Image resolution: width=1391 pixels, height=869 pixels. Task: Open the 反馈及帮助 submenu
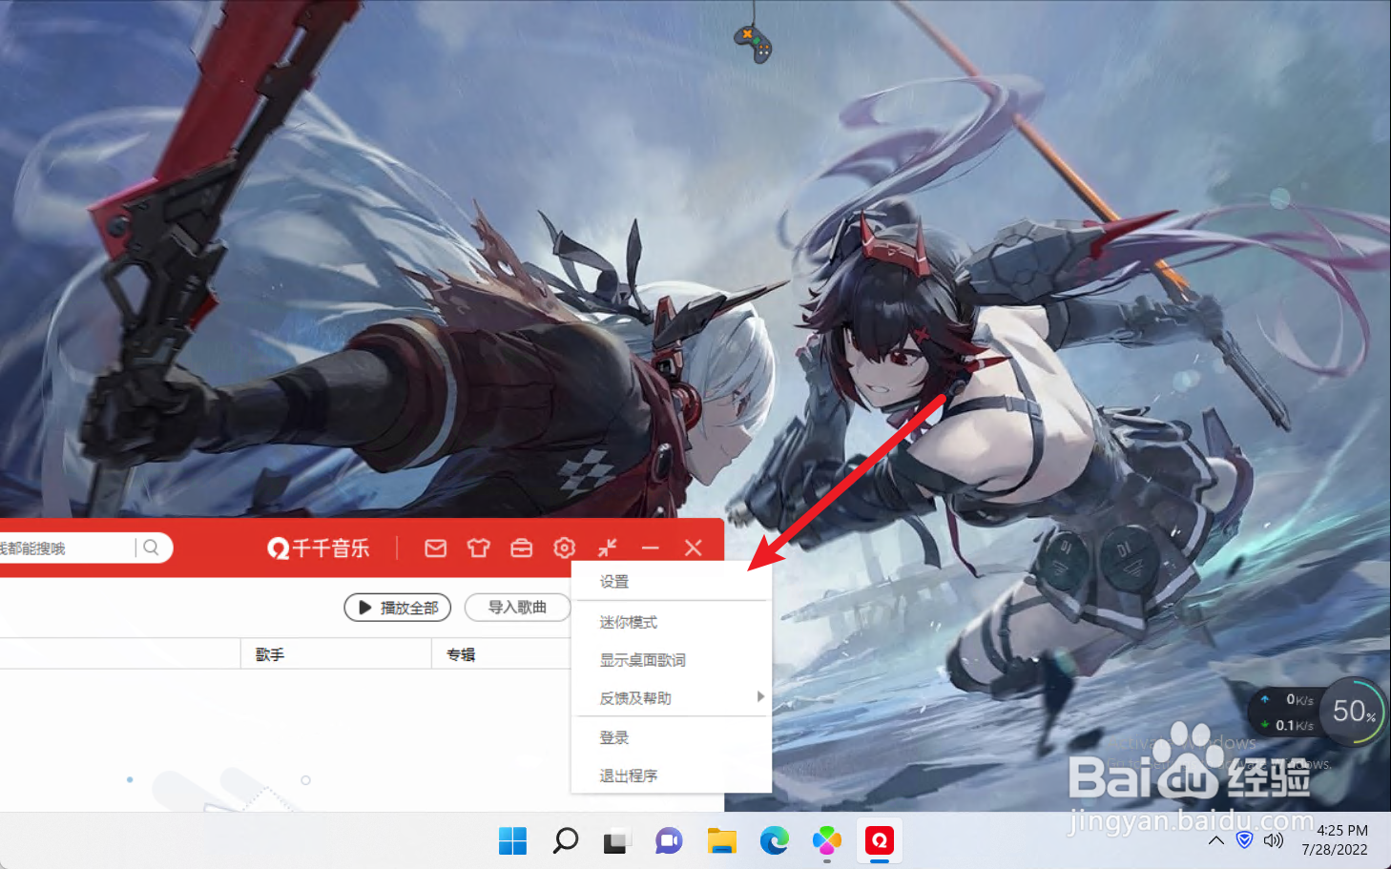(672, 698)
